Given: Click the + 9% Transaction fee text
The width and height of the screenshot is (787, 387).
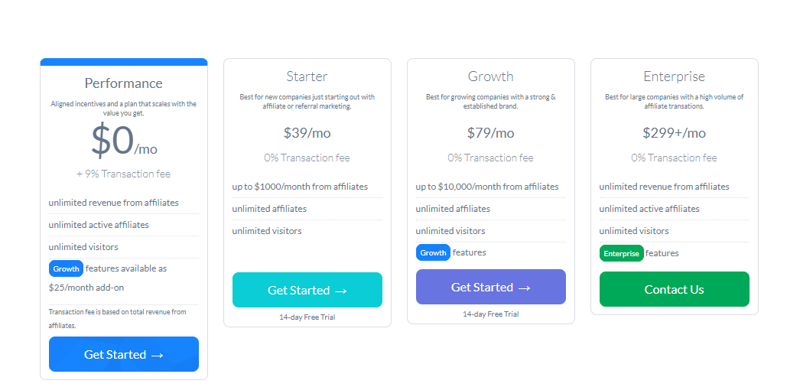Looking at the screenshot, I should pos(123,174).
